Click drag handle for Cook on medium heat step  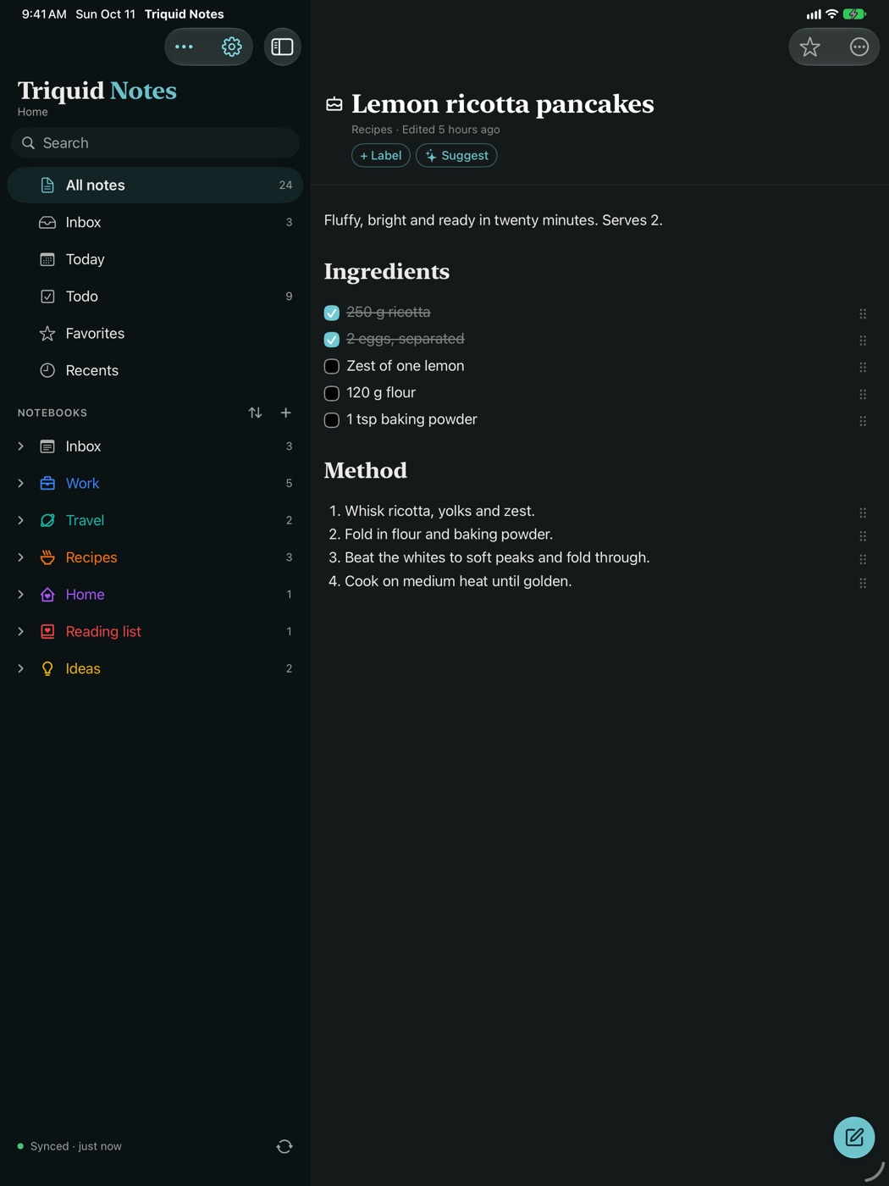(863, 583)
